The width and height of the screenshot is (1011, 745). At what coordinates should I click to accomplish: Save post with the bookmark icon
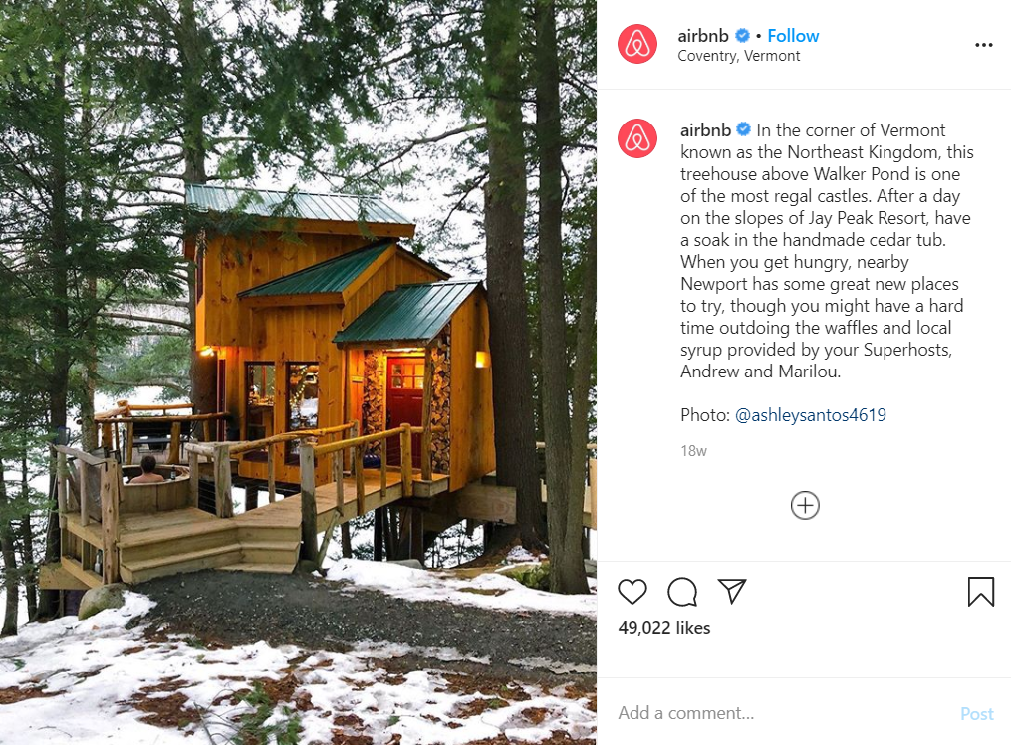[x=981, y=591]
